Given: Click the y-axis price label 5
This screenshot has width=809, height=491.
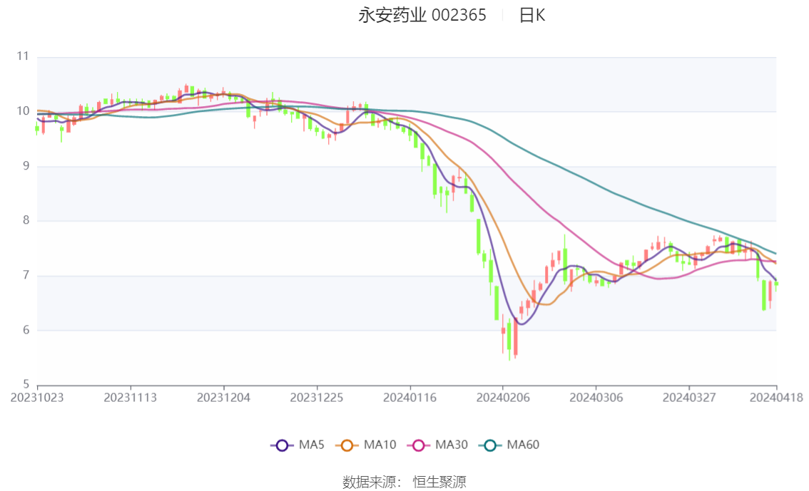Looking at the screenshot, I should (x=24, y=384).
